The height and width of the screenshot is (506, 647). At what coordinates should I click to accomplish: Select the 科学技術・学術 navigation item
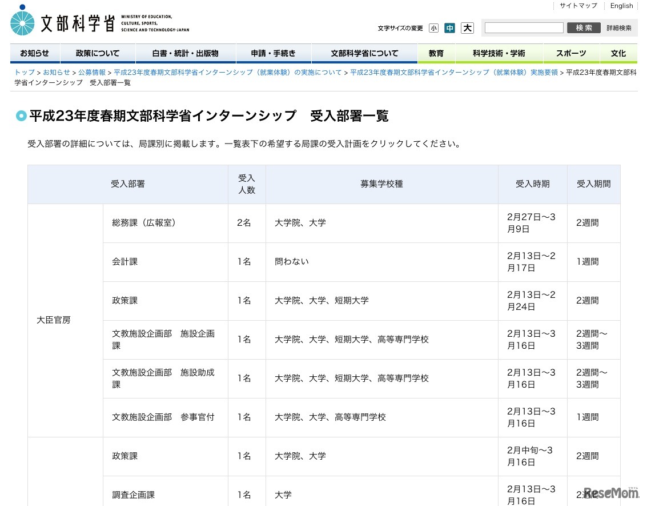tap(499, 53)
